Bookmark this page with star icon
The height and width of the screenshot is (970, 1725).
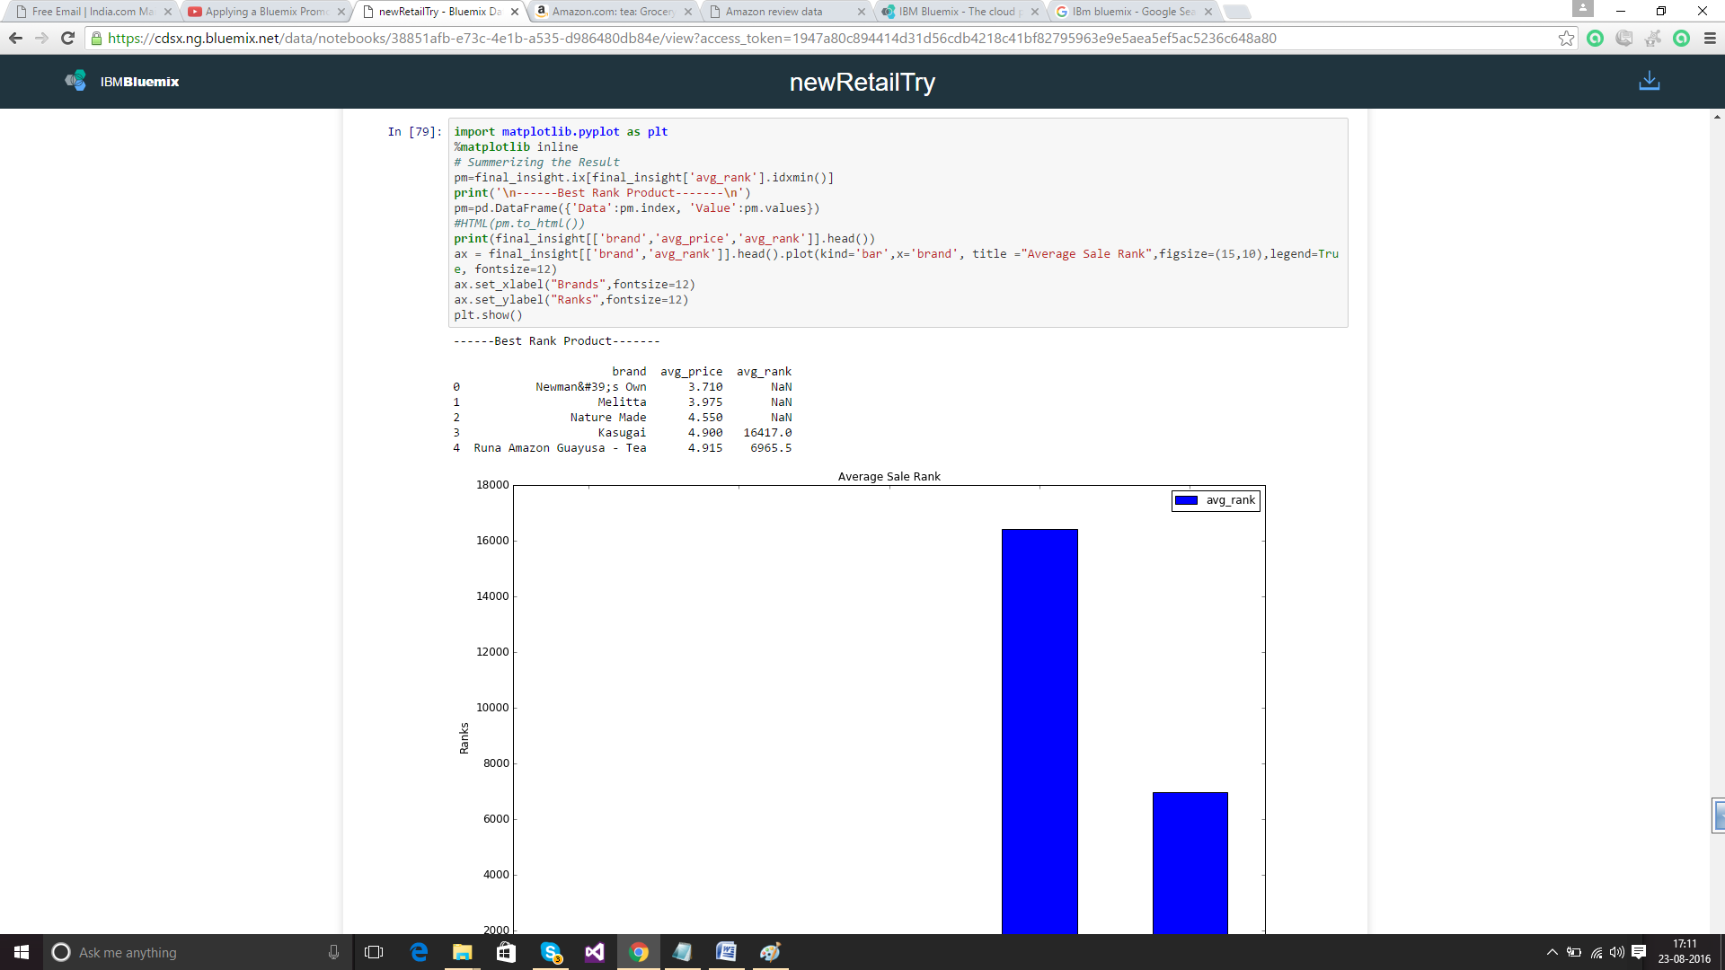[x=1566, y=38]
